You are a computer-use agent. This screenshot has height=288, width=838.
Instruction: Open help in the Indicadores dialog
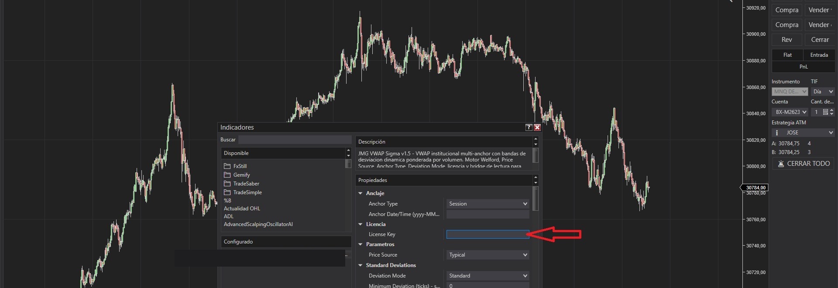pos(529,127)
